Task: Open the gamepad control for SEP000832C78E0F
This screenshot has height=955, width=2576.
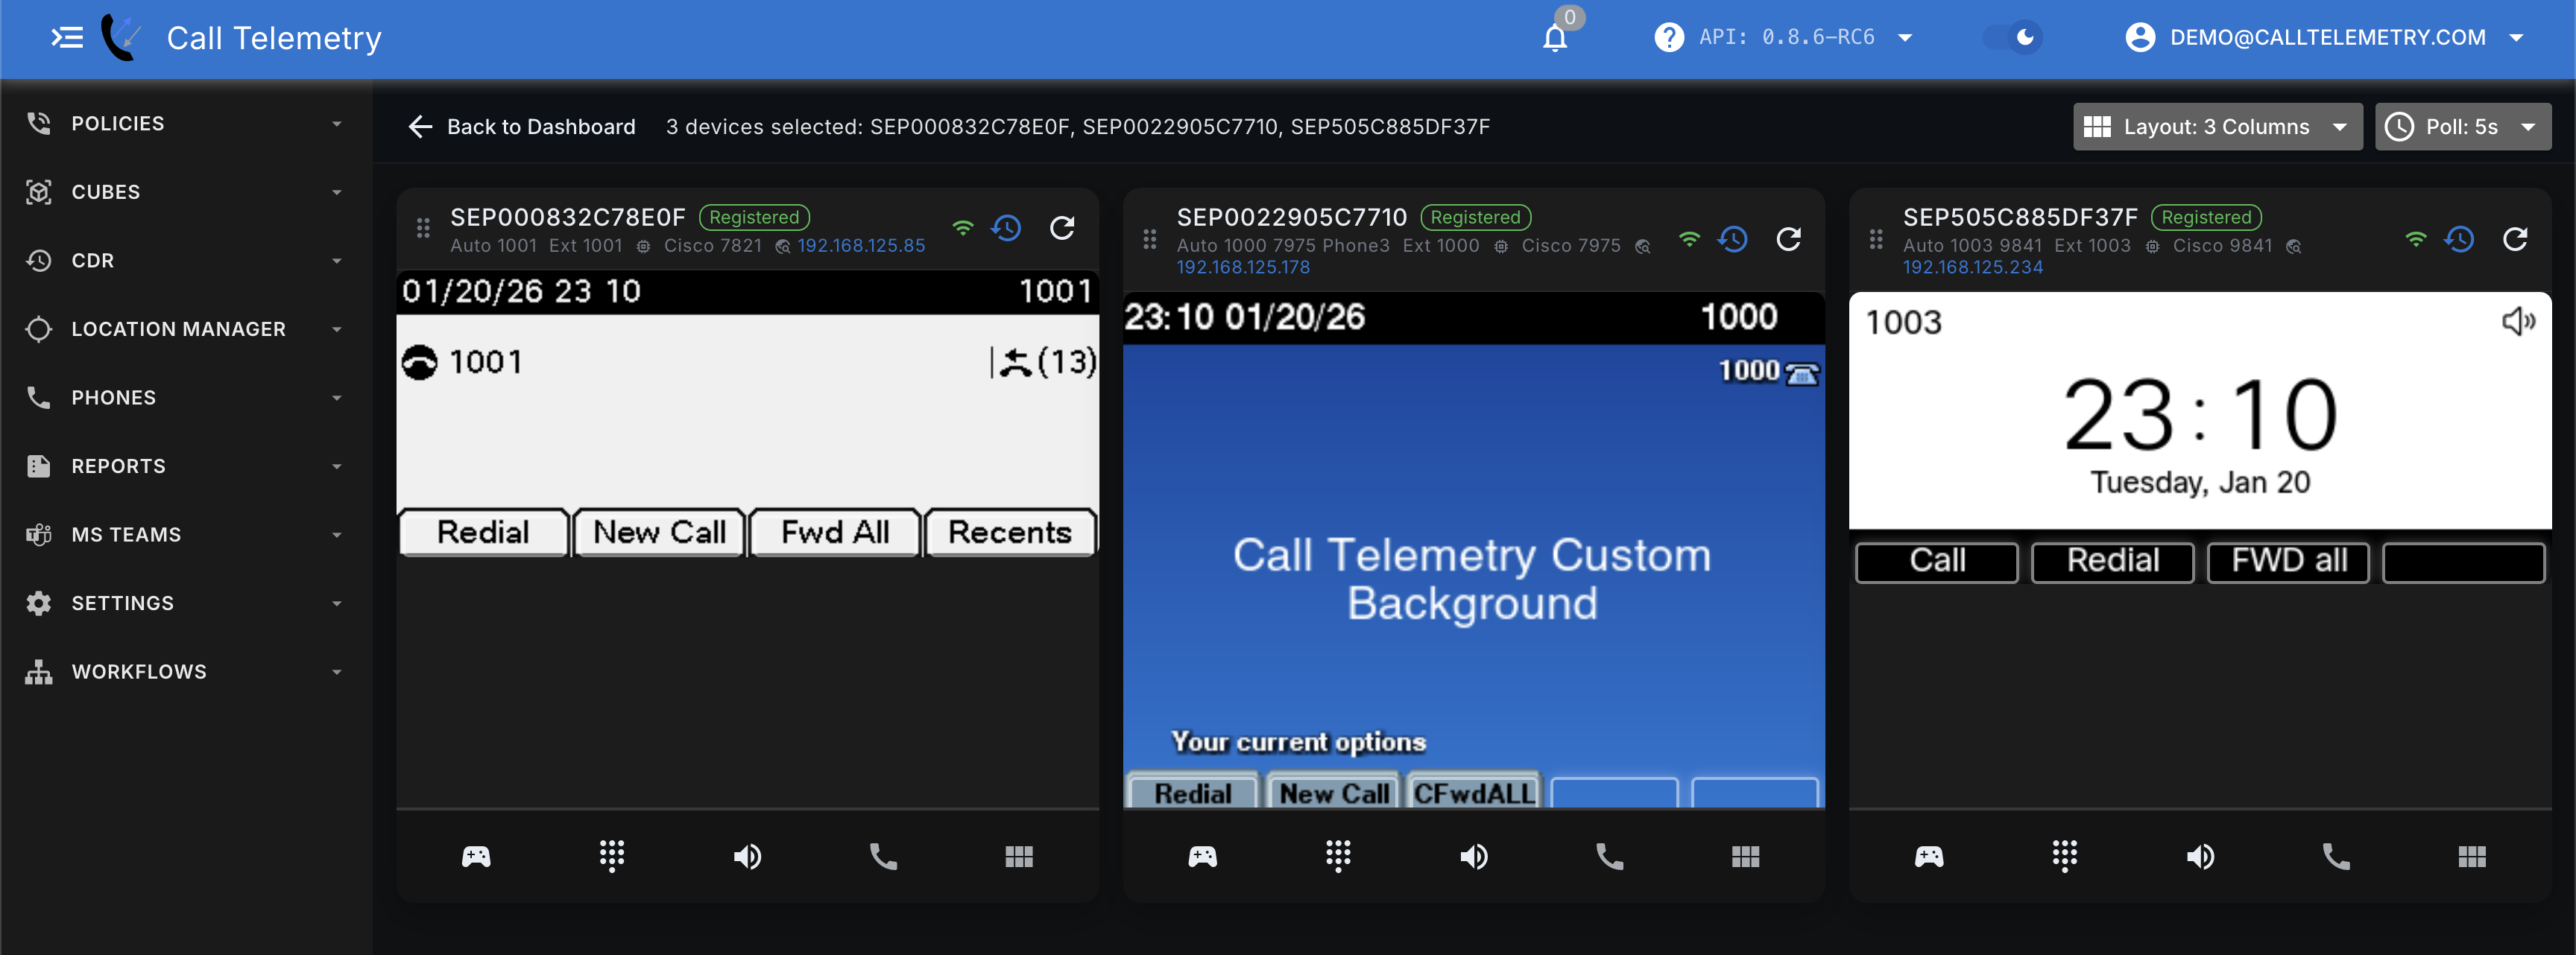Action: 476,857
